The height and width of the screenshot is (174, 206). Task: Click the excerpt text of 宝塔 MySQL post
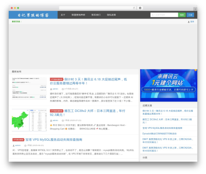73,152
